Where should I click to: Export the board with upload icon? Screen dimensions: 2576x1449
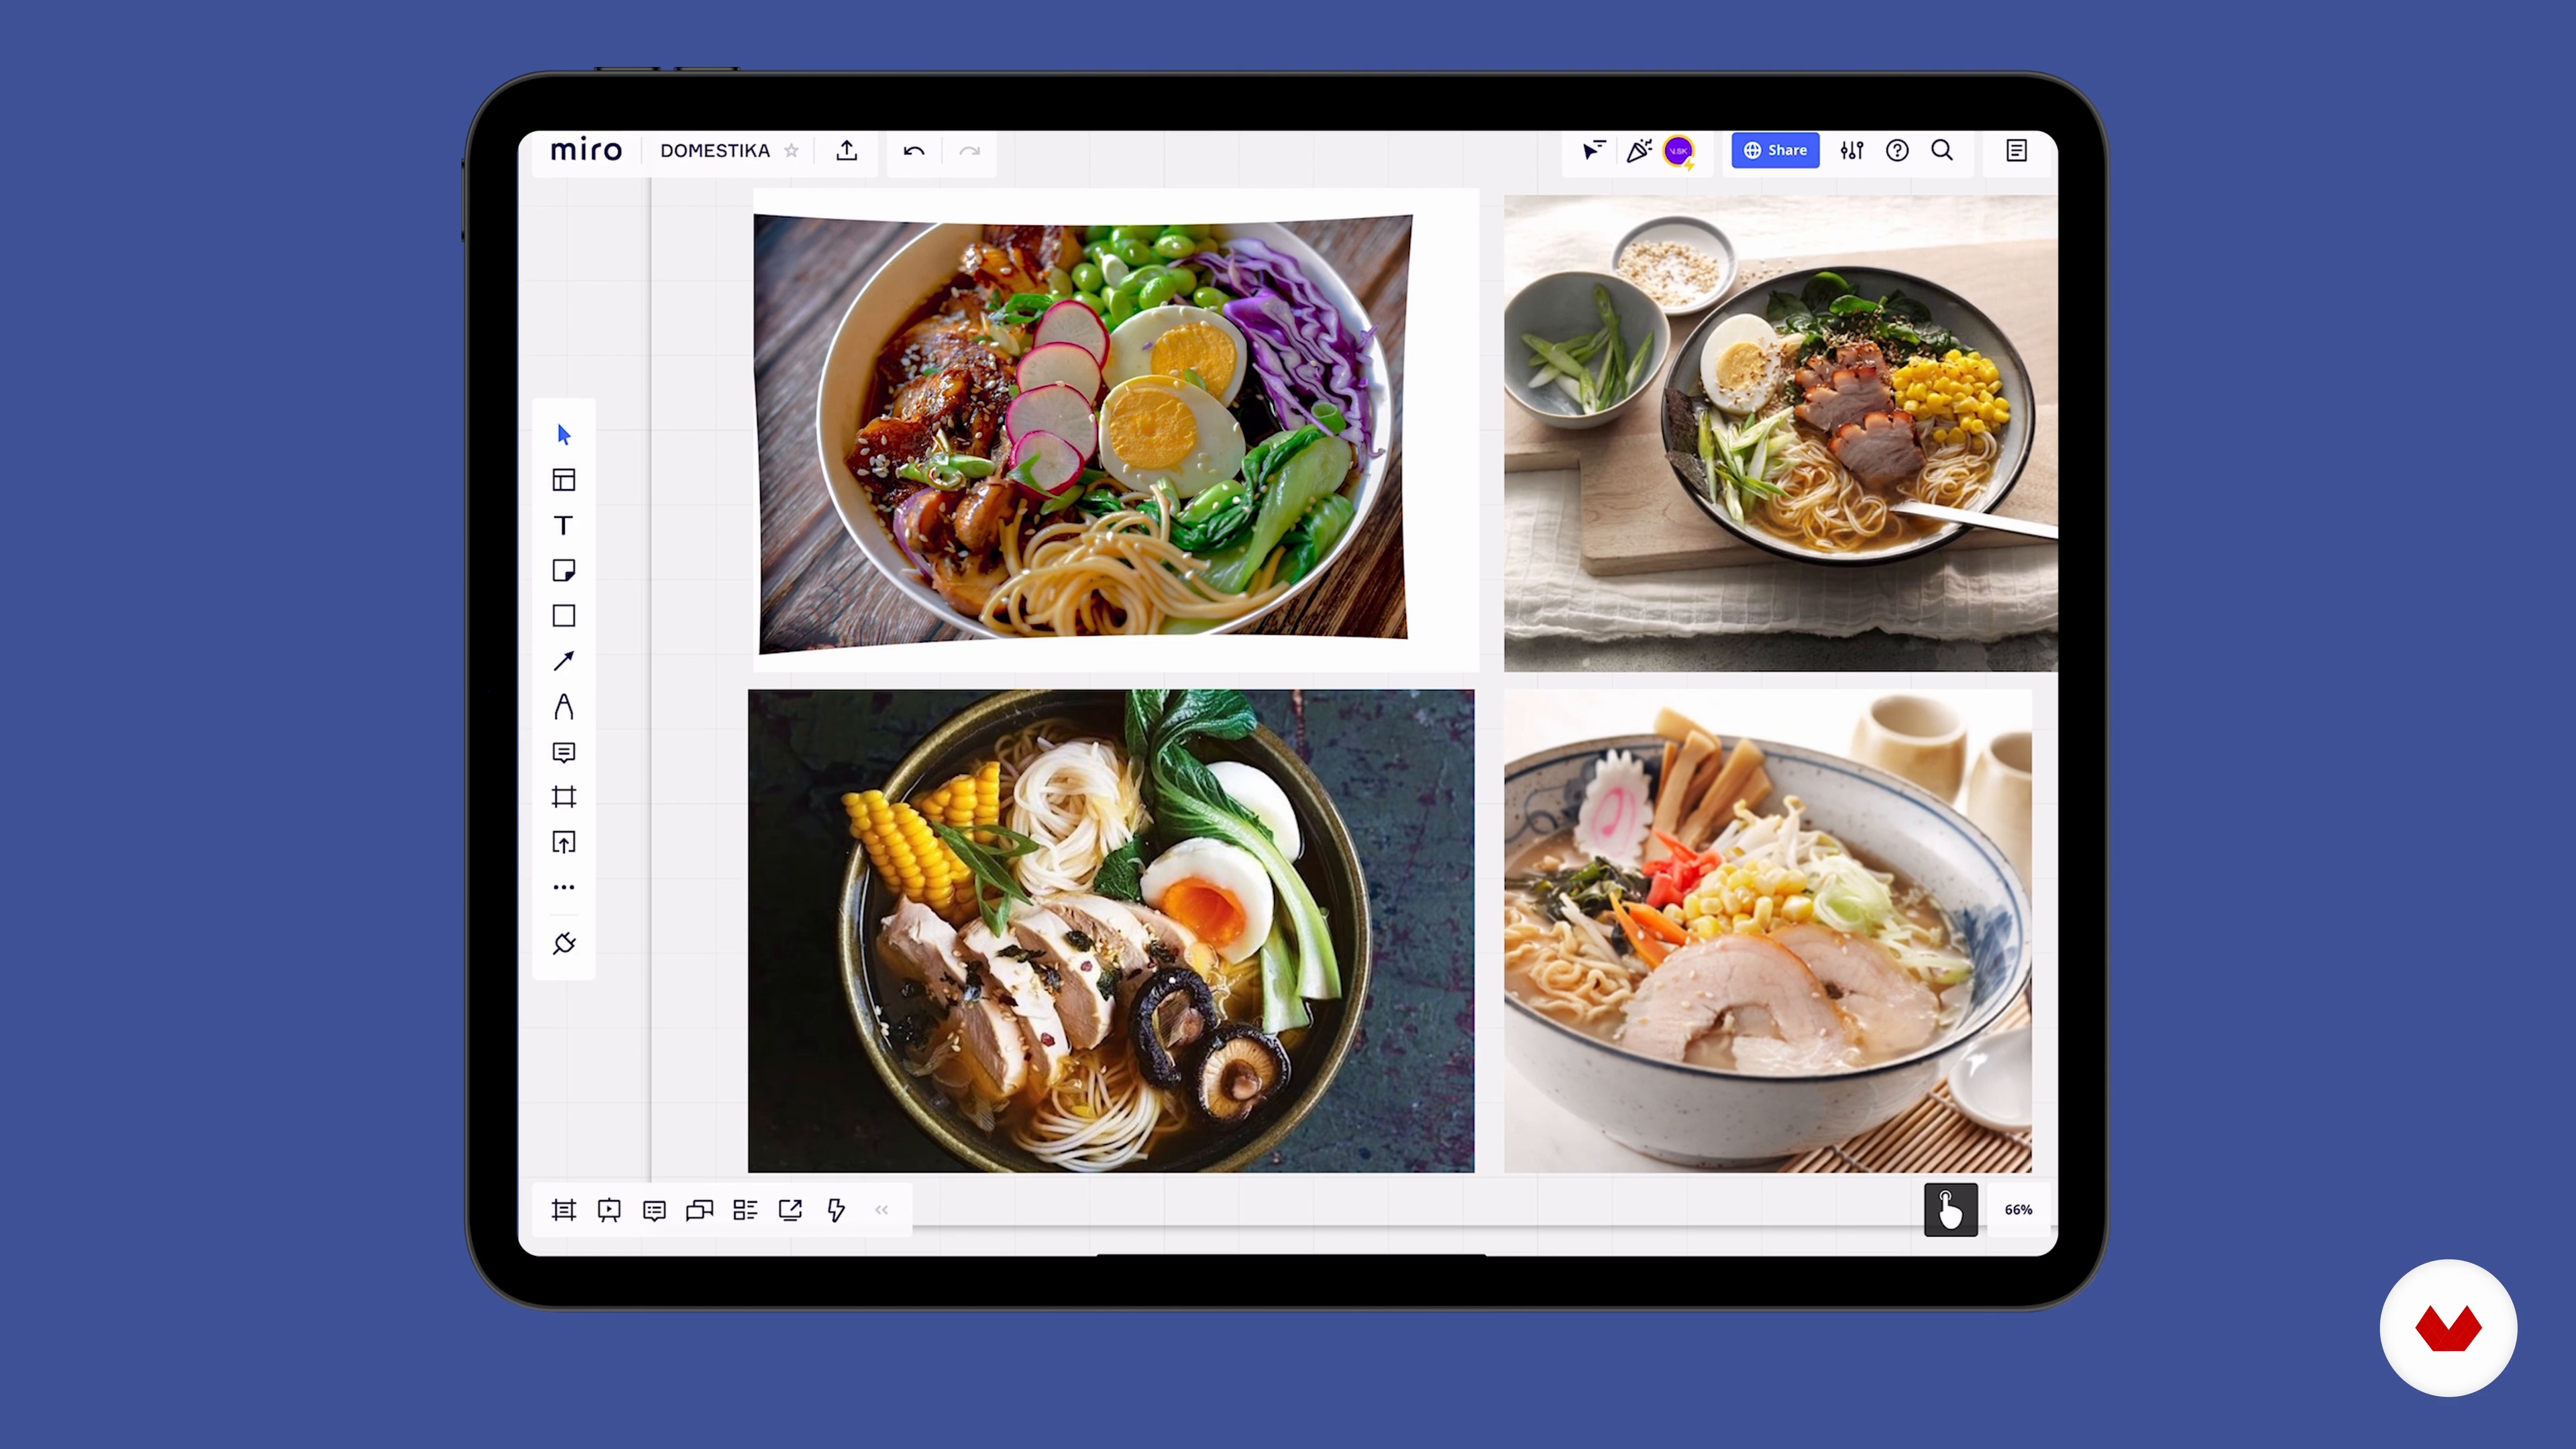(847, 151)
